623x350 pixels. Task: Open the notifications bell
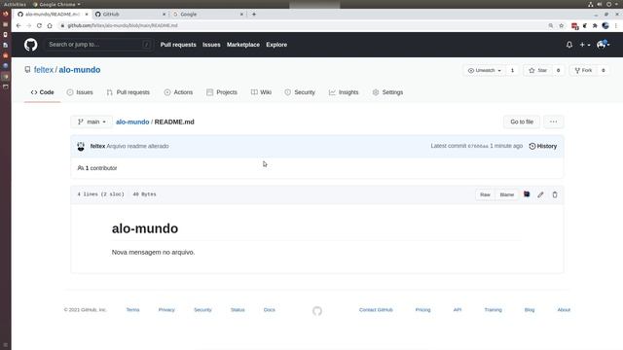click(x=569, y=45)
